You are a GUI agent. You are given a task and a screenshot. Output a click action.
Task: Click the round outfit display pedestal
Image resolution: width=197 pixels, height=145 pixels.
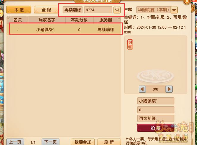155,76
